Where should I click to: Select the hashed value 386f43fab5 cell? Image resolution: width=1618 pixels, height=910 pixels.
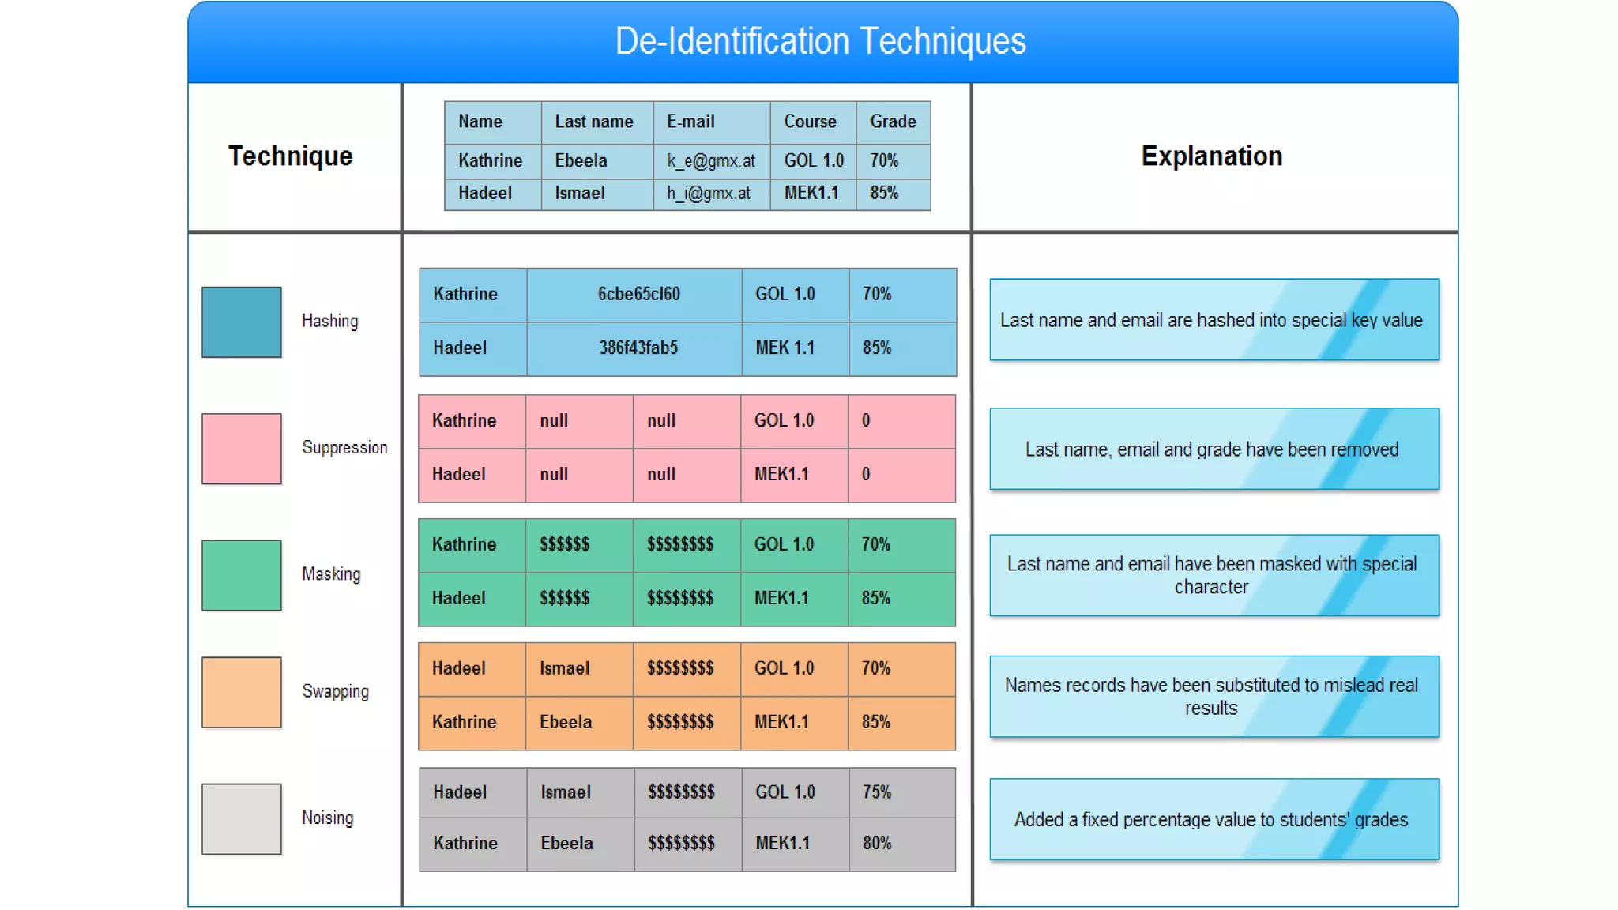tap(638, 348)
